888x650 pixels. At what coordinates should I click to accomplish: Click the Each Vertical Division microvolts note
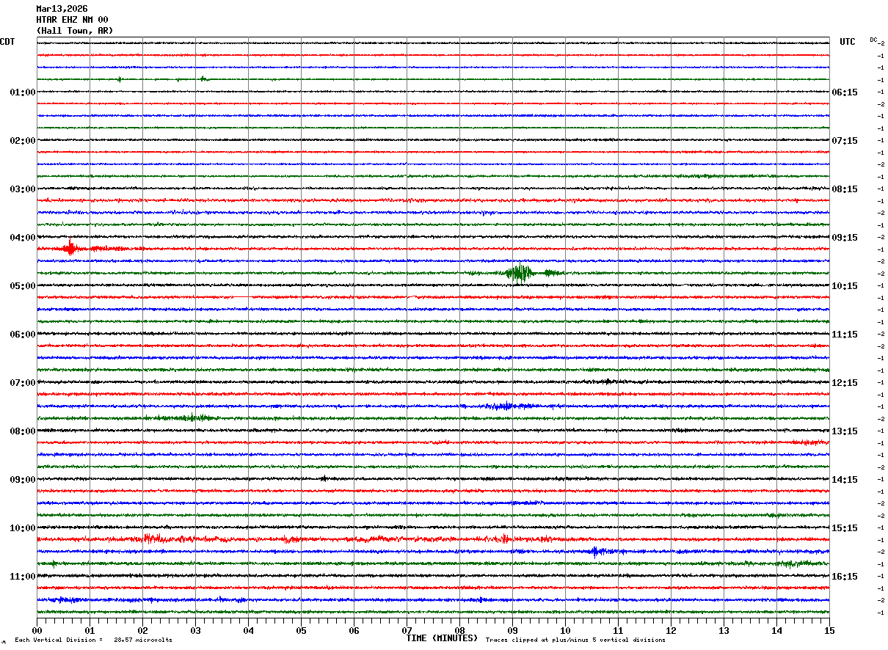click(93, 640)
